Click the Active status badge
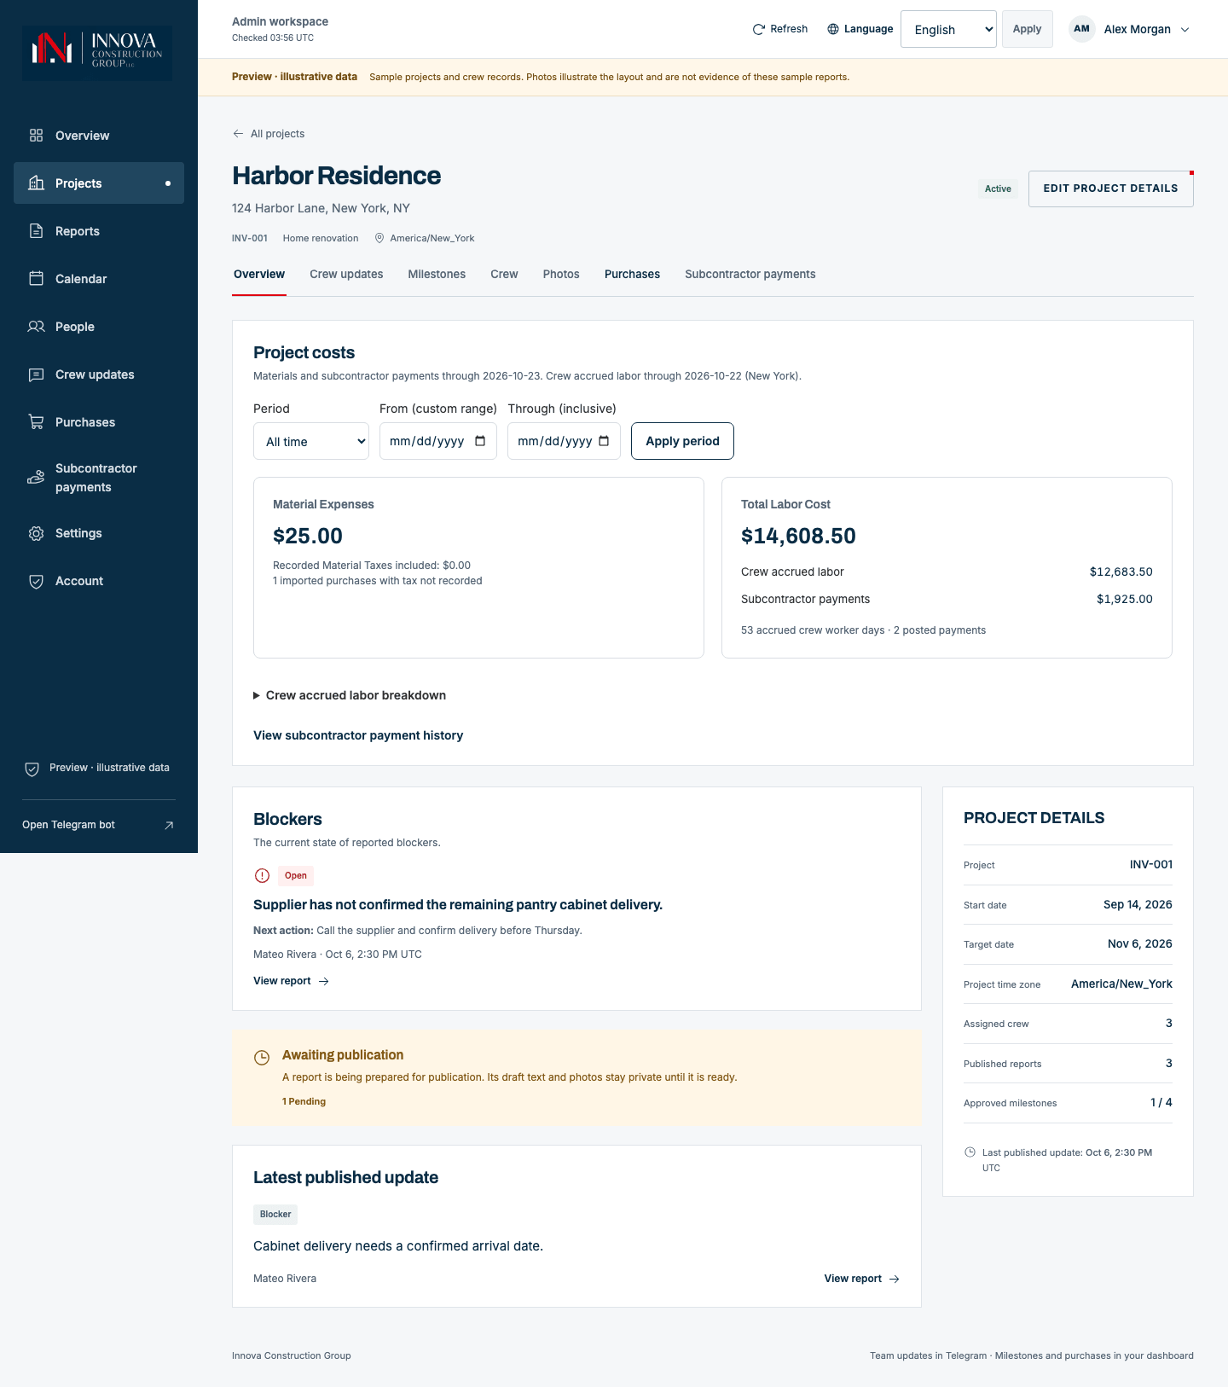 point(998,189)
